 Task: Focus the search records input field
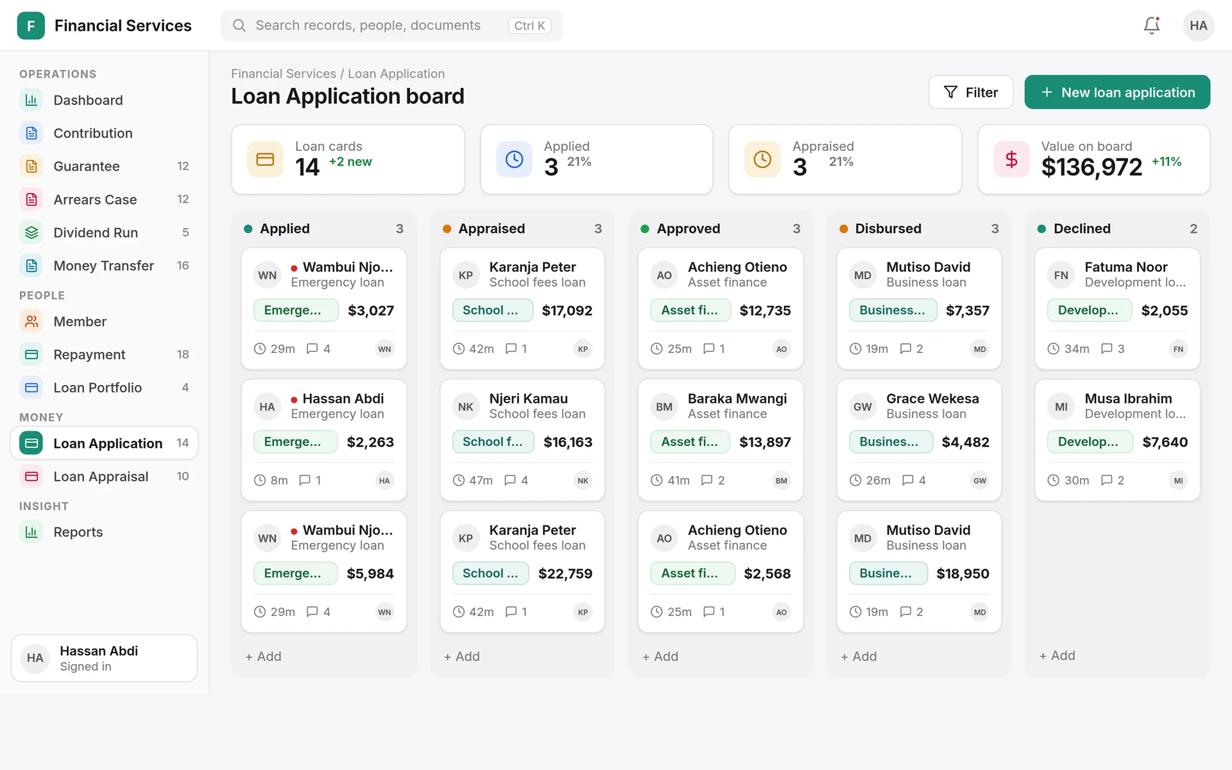pyautogui.click(x=391, y=26)
